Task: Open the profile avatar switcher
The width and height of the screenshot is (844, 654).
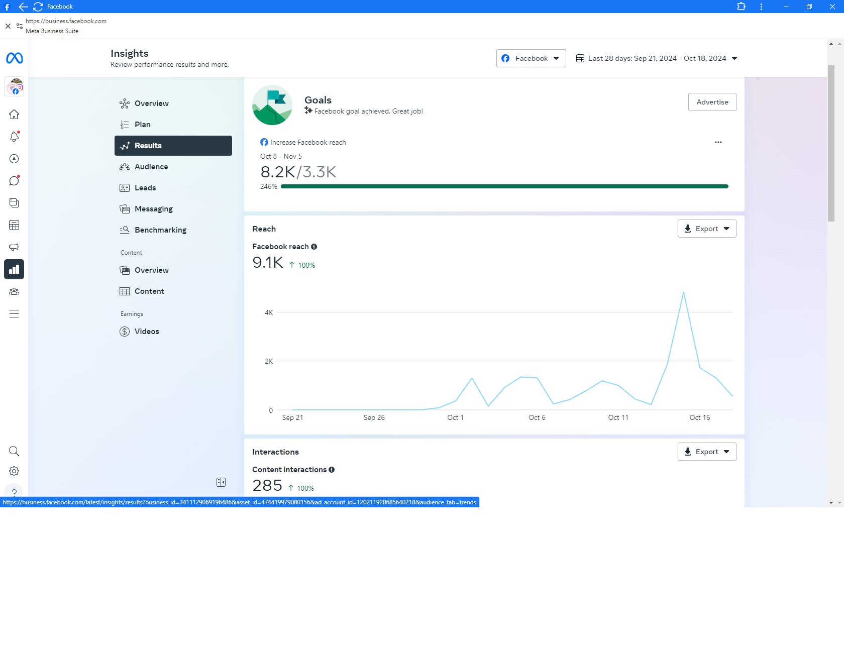Action: click(14, 86)
